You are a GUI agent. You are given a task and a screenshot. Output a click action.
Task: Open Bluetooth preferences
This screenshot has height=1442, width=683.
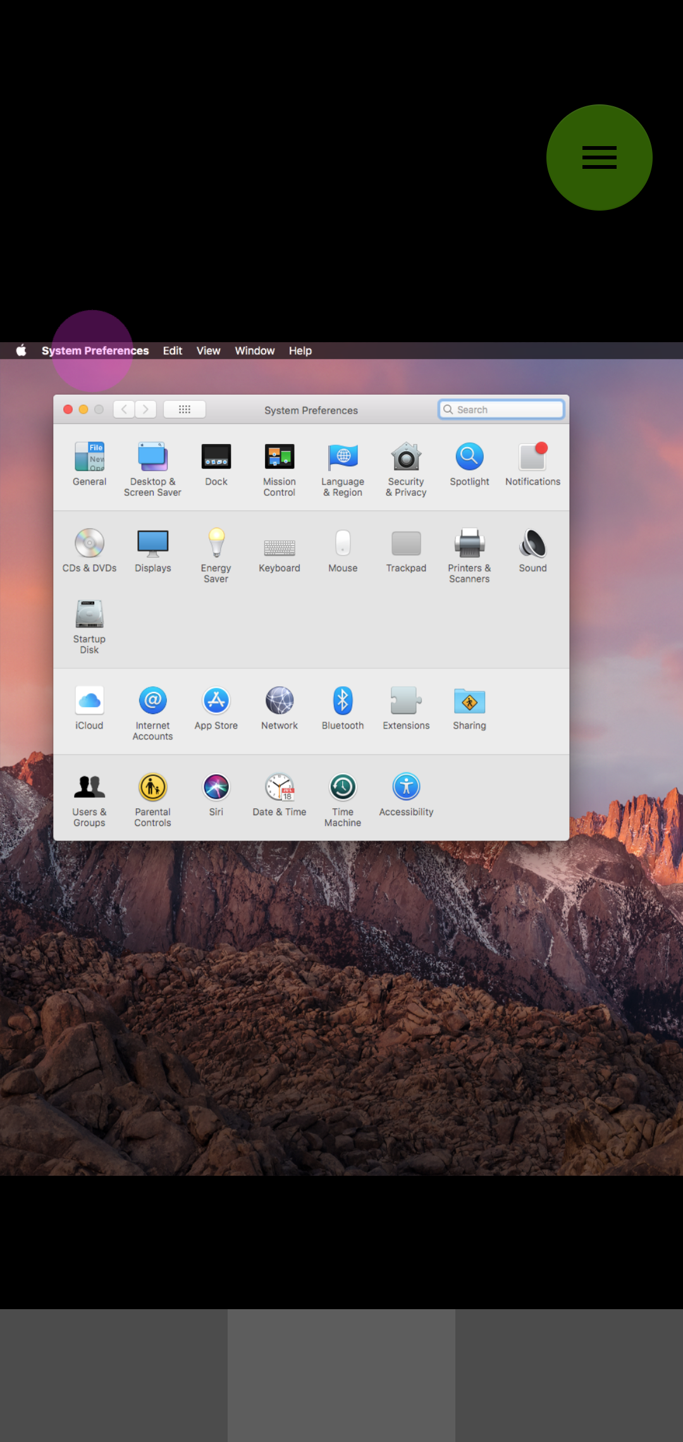click(x=343, y=708)
